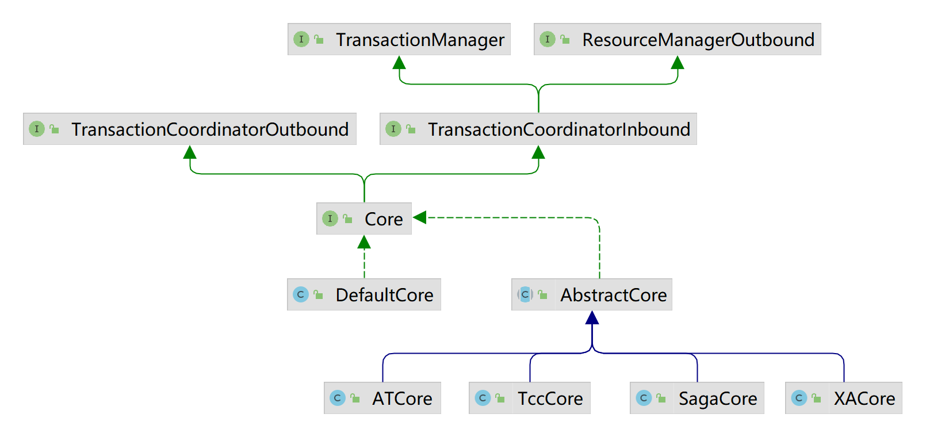Screen dimensions: 926x437
Task: Click the visibility lock icon beside ATCore
Action: pos(355,398)
